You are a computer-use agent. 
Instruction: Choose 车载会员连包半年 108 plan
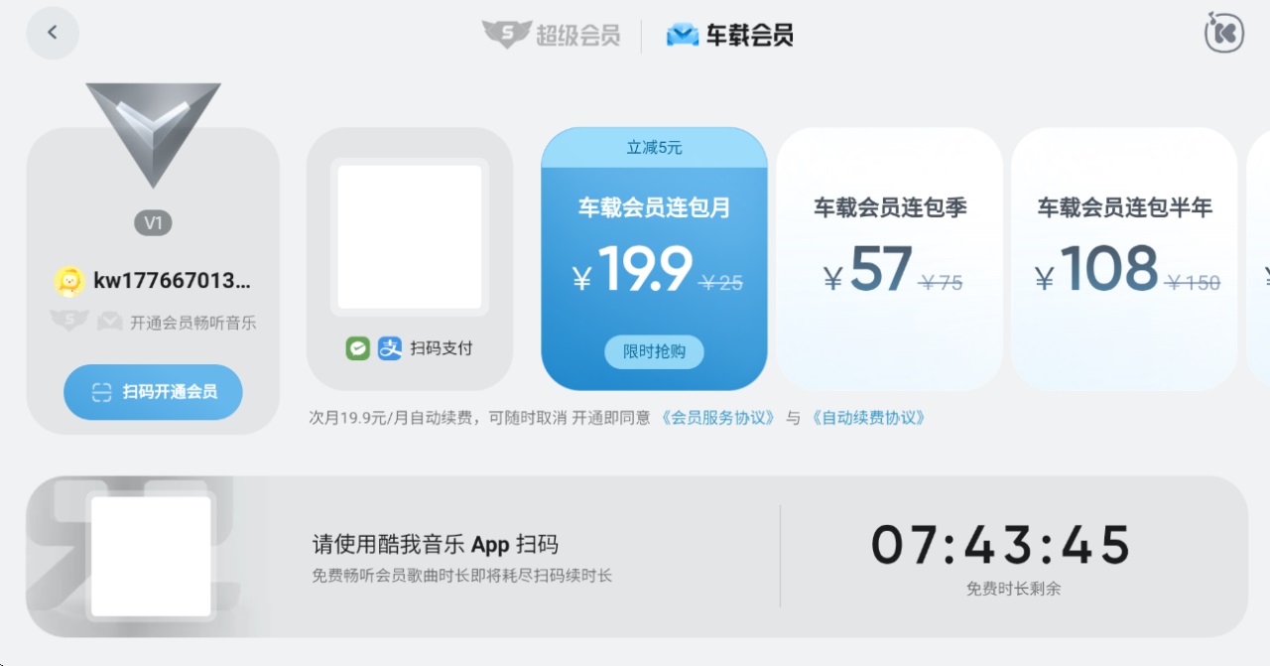tap(1124, 259)
